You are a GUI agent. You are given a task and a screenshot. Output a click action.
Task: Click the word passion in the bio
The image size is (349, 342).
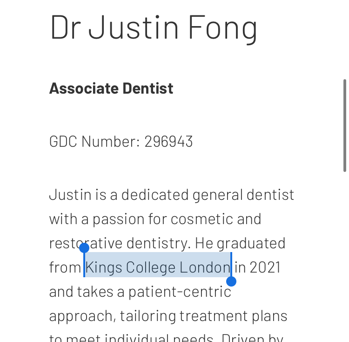(x=119, y=219)
